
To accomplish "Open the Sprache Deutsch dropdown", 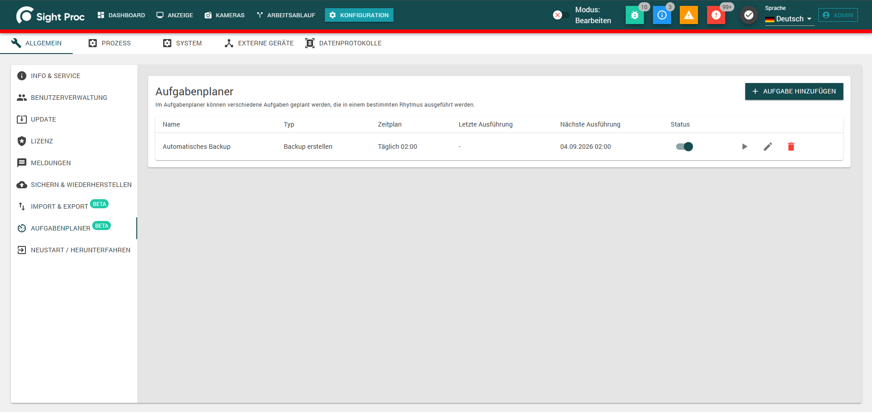I will point(789,19).
